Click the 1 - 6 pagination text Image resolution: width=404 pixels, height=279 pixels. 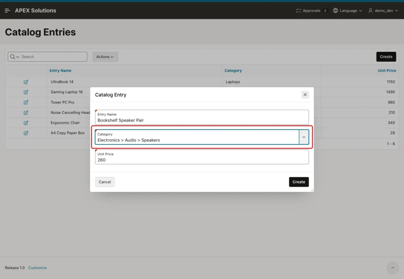coord(391,144)
